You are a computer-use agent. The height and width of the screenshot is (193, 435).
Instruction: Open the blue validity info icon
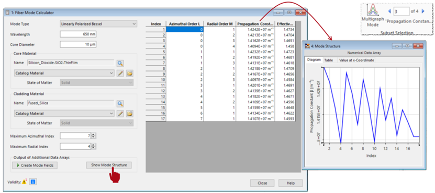[x=33, y=182]
